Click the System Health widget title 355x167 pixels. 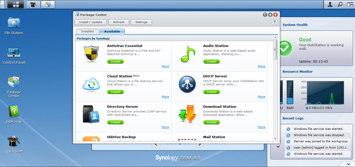pos(295,25)
